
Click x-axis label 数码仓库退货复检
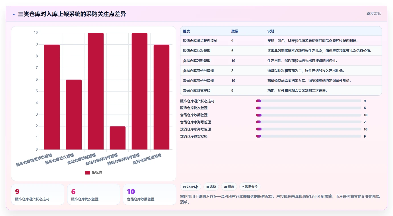(x=147, y=159)
